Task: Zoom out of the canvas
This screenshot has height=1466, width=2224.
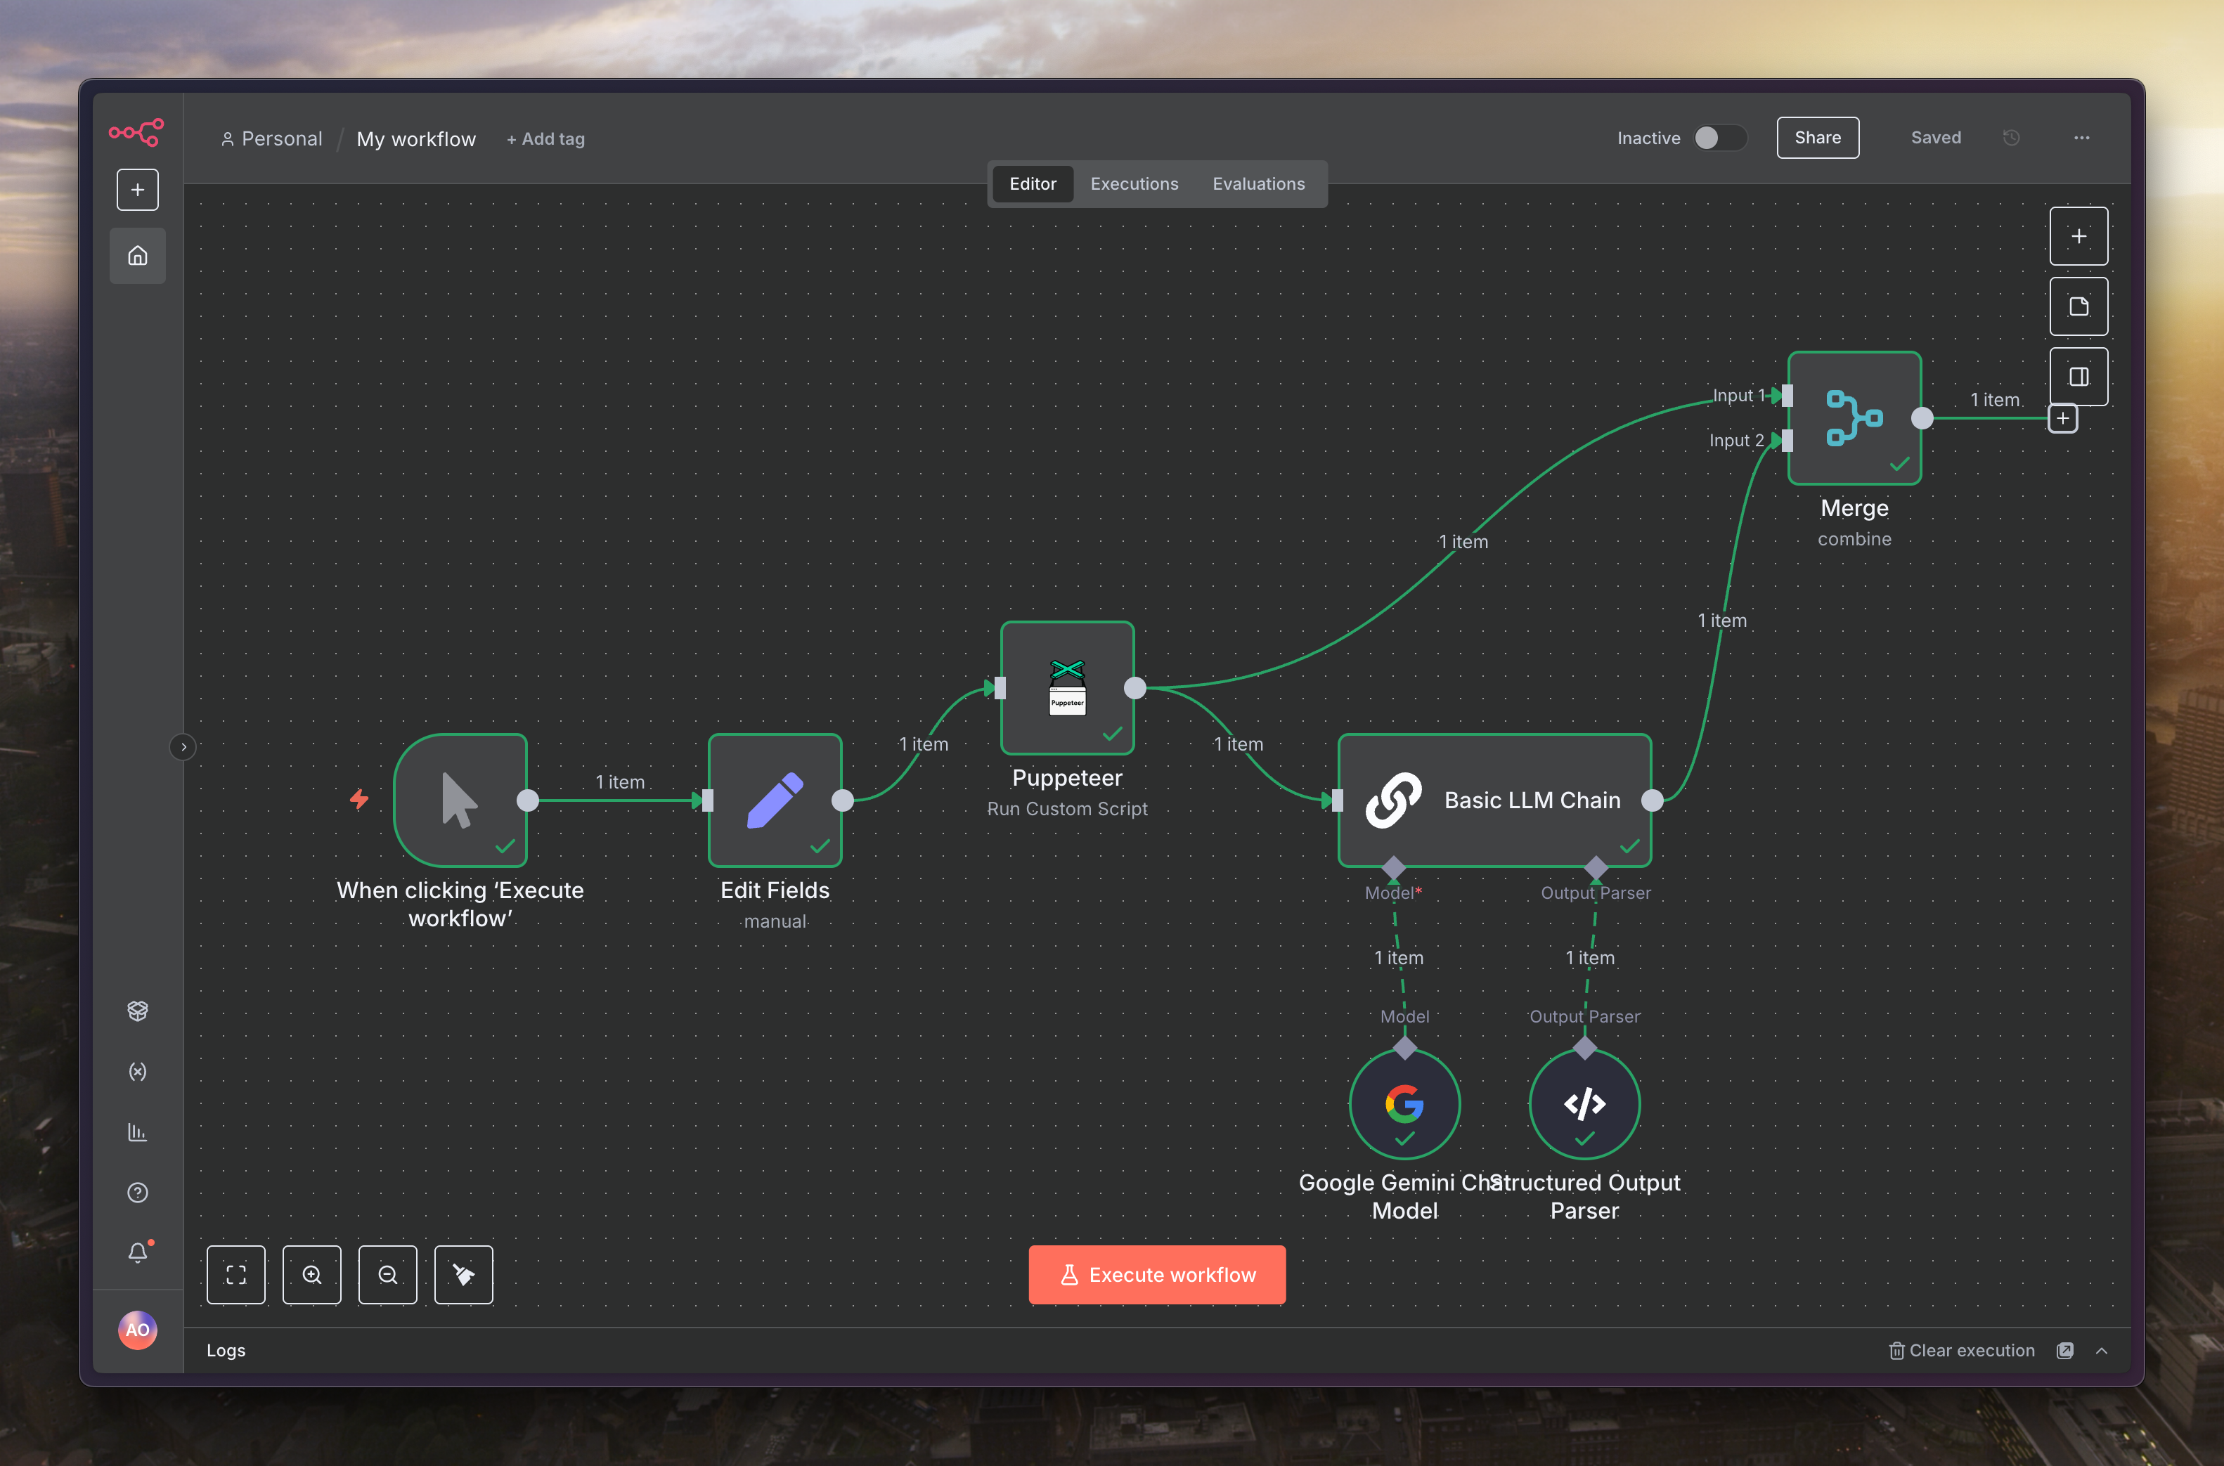Action: point(388,1274)
